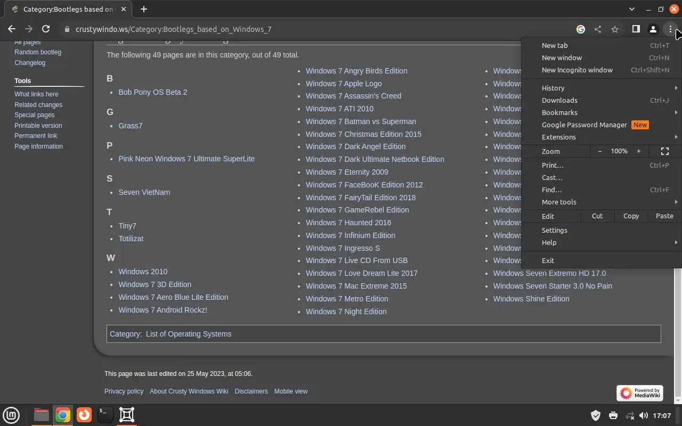Screen dimensions: 682x426
Task: Click the Powered by MediaWiki badge
Action: 640,393
